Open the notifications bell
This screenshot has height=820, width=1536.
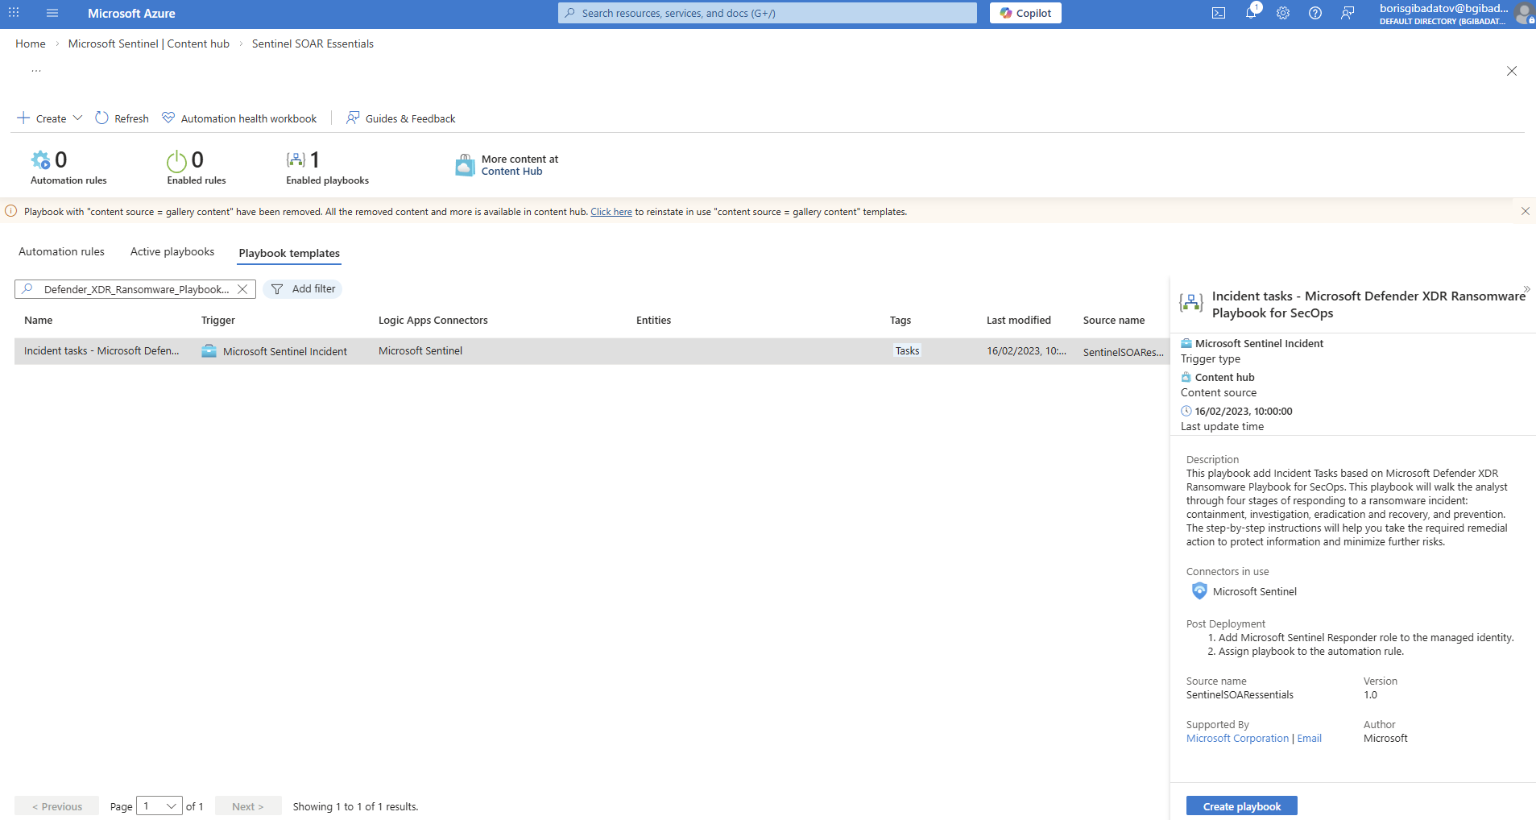click(x=1251, y=13)
